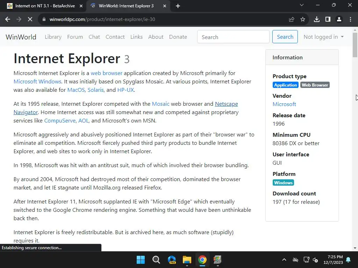Click the OneDrive cloud tray icon
This screenshot has height=268, width=358.
(295, 260)
